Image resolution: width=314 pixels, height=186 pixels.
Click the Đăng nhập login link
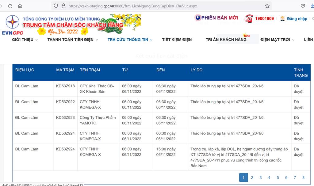pos(297,19)
